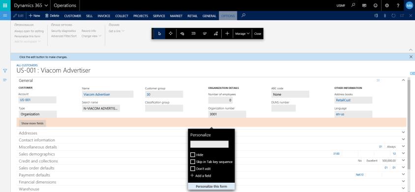Open the MARKET tab
Image resolution: width=415 pixels, height=192 pixels.
176,16
